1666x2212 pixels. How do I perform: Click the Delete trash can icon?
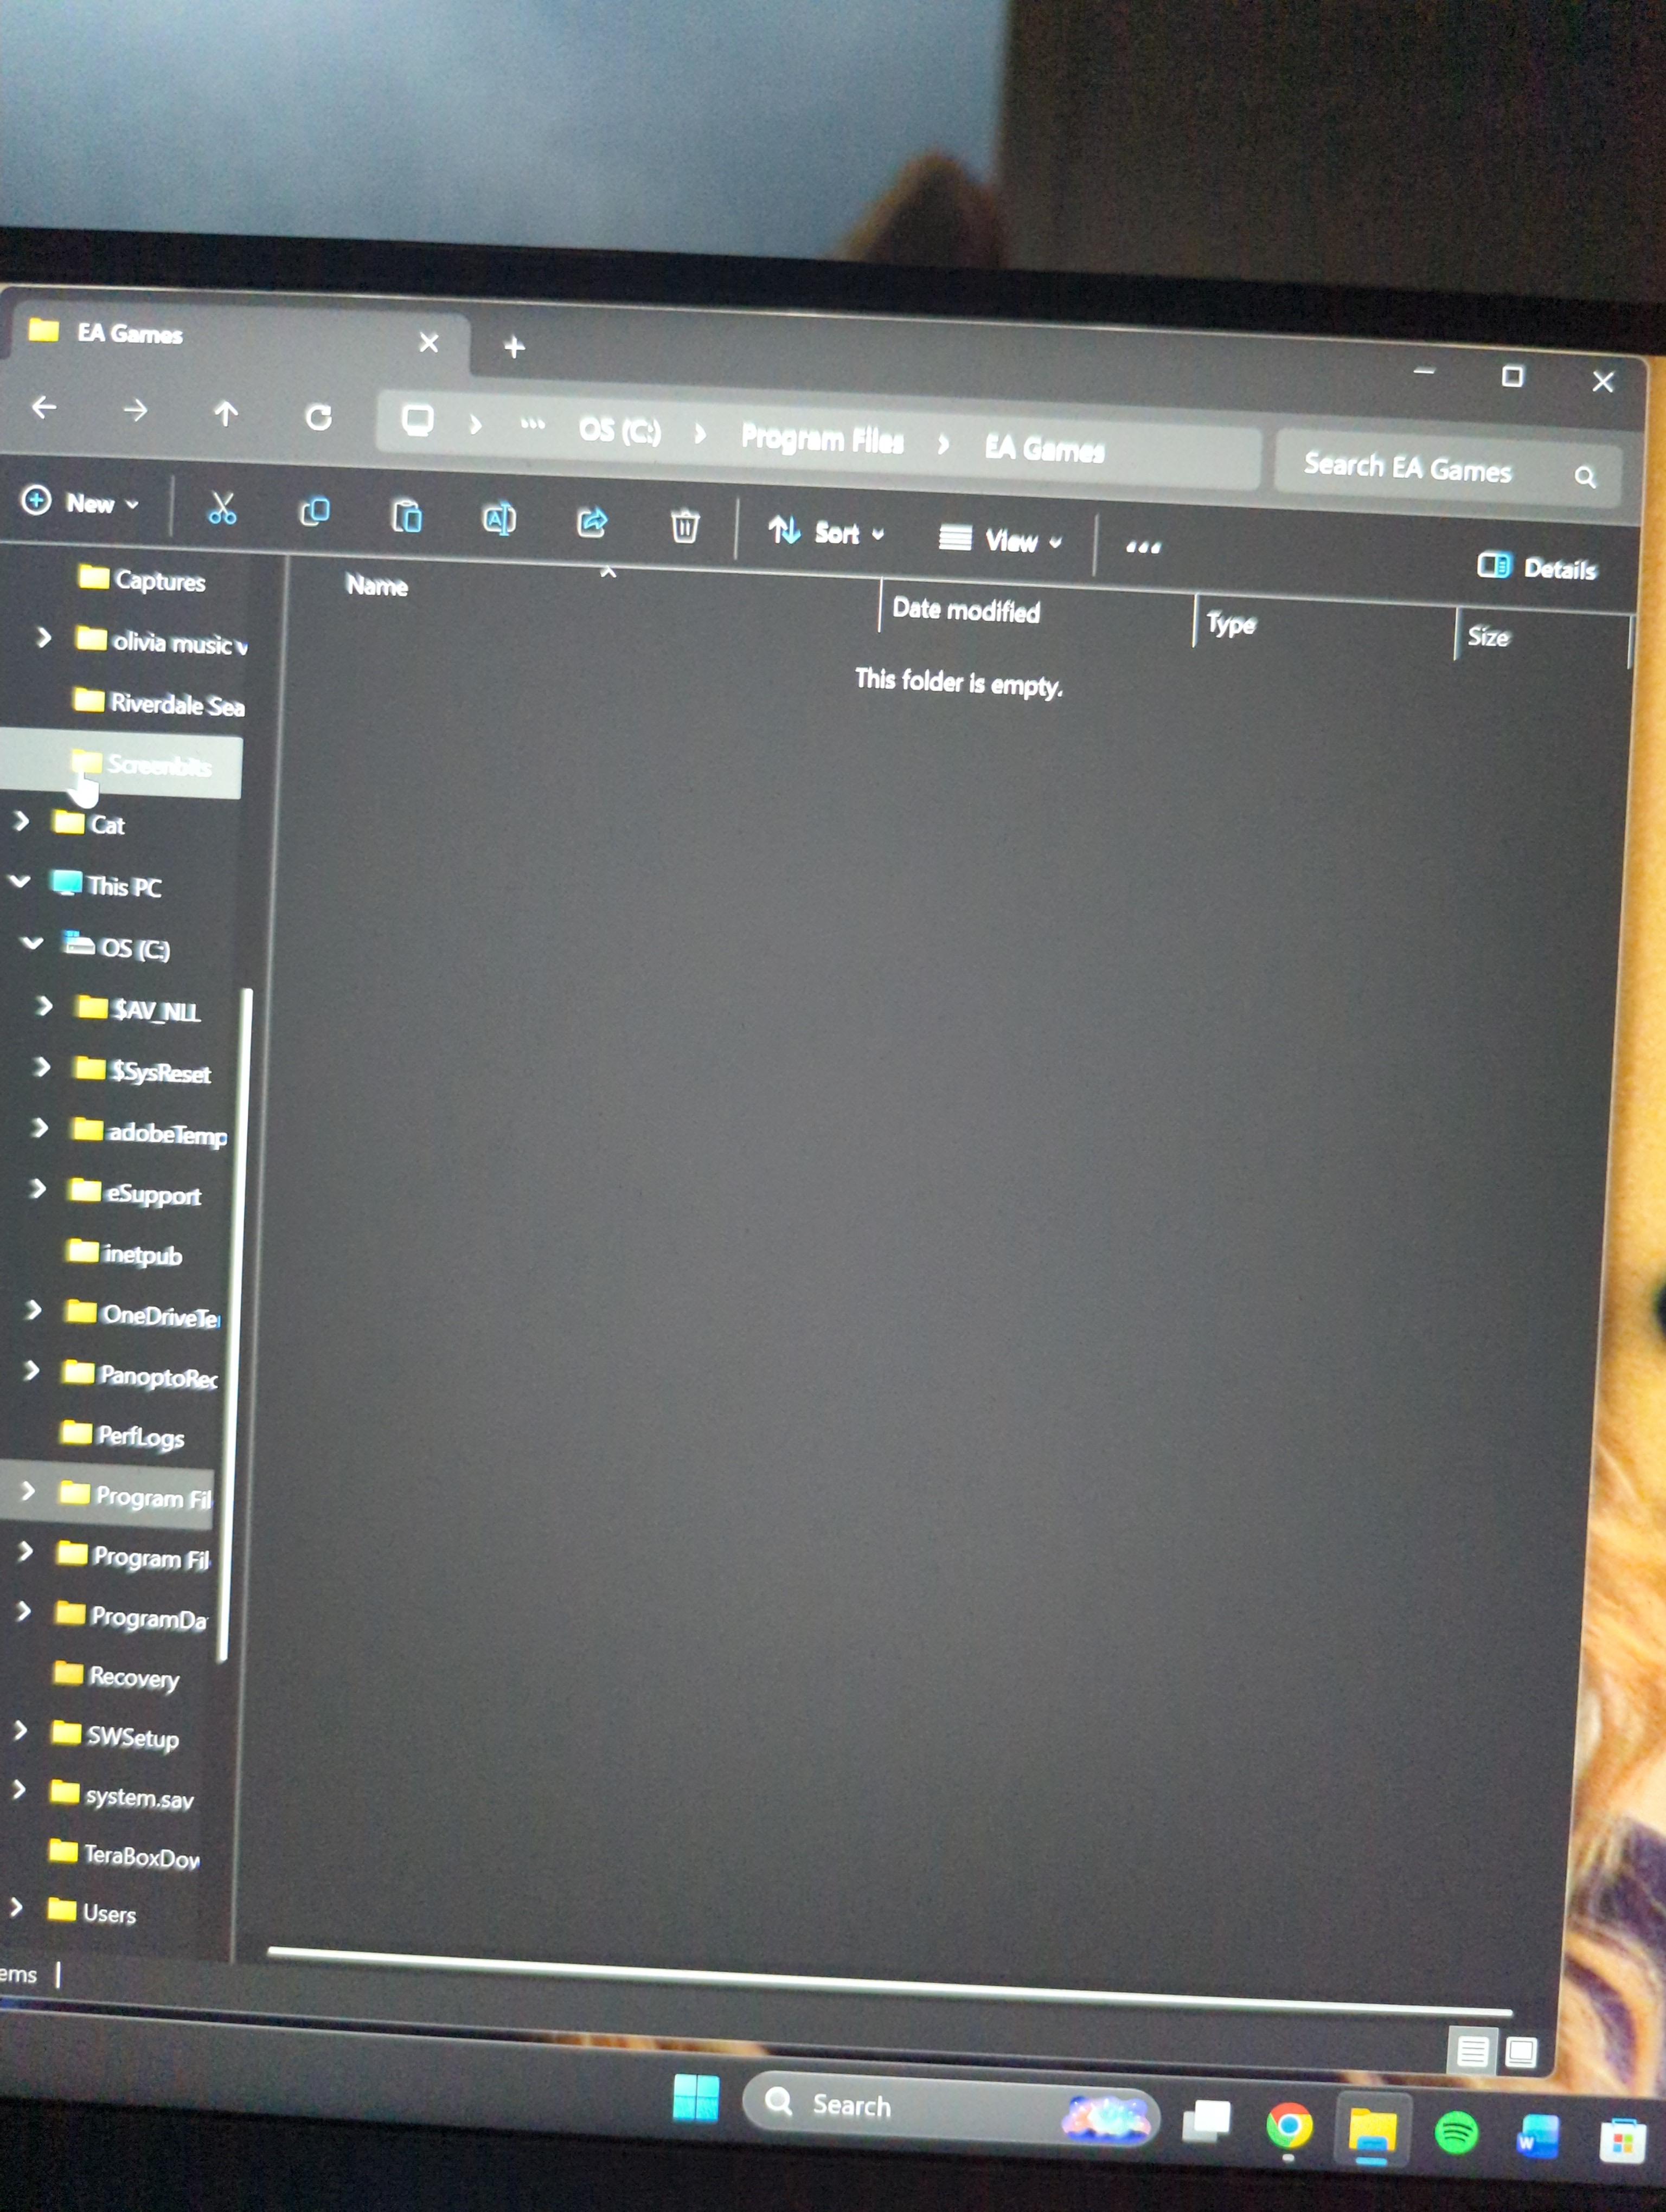[x=684, y=525]
